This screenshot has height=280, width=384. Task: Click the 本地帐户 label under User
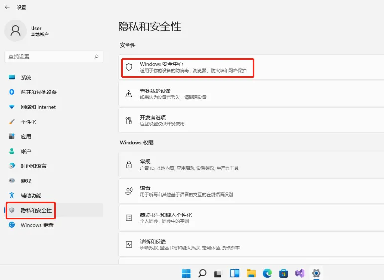pos(40,34)
